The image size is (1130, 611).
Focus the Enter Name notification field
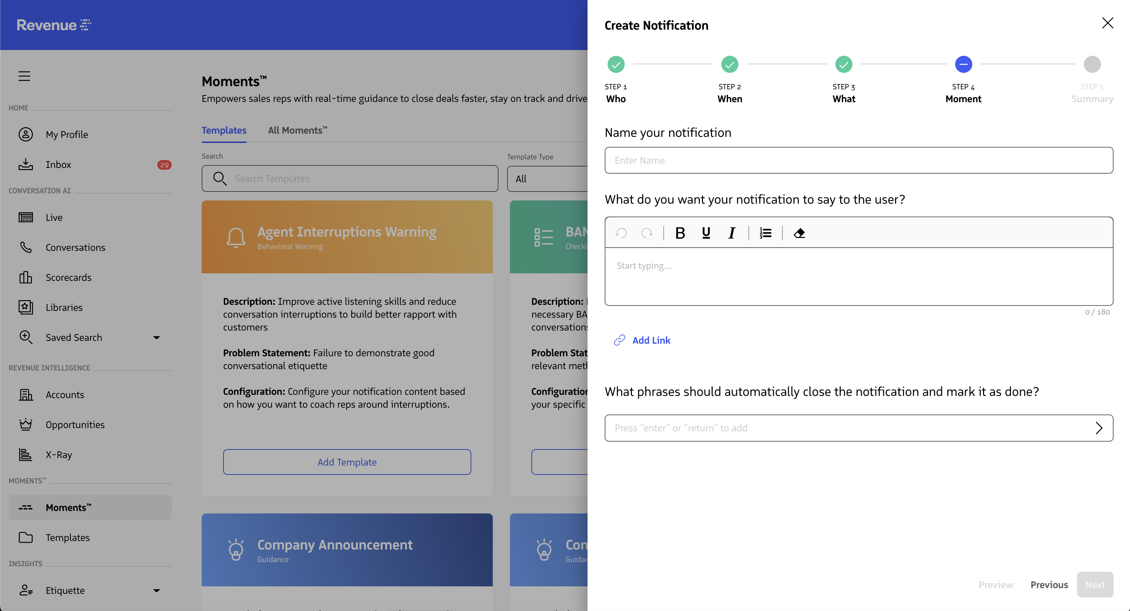[859, 160]
